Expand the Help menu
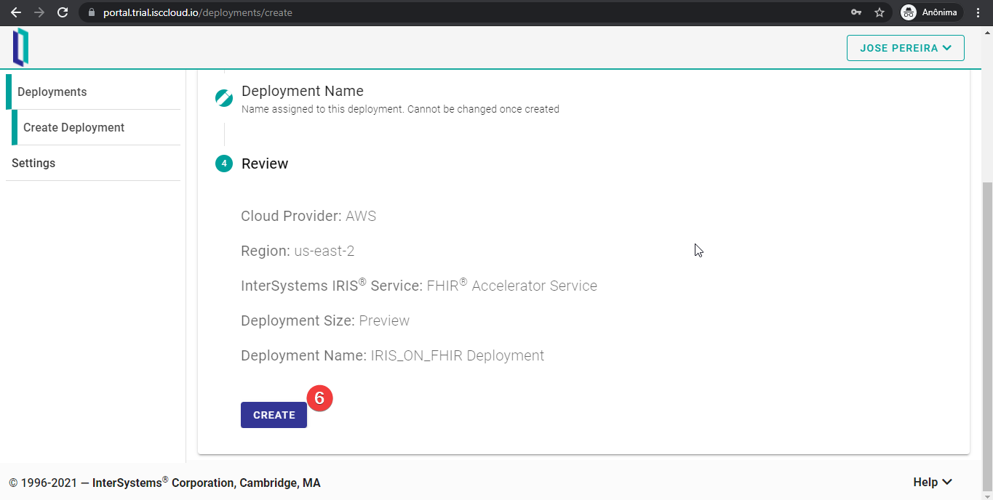993x500 pixels. click(x=933, y=482)
